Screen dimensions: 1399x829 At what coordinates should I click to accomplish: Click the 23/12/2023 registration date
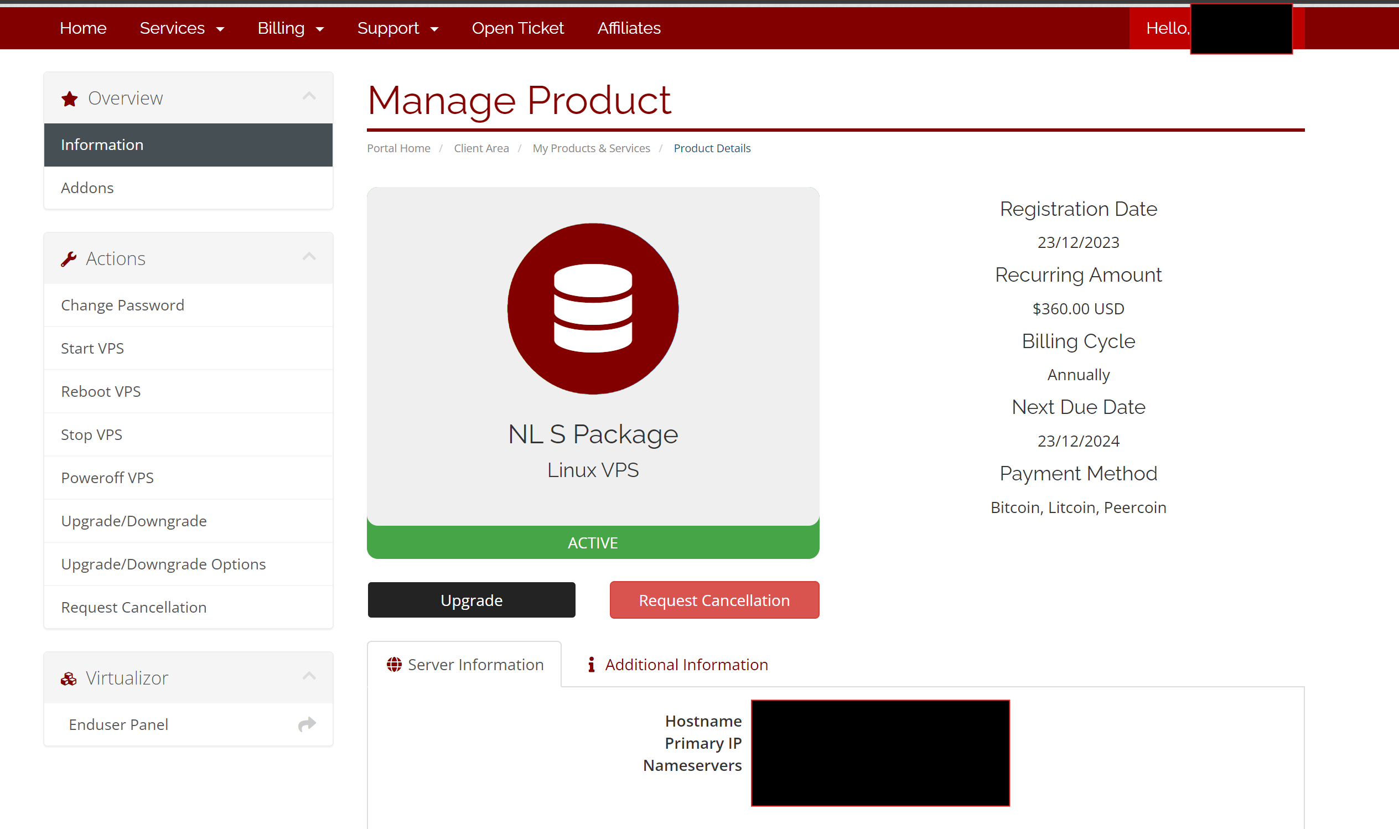coord(1079,242)
